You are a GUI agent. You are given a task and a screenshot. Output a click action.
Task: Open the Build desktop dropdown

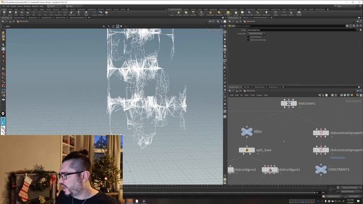pos(56,6)
